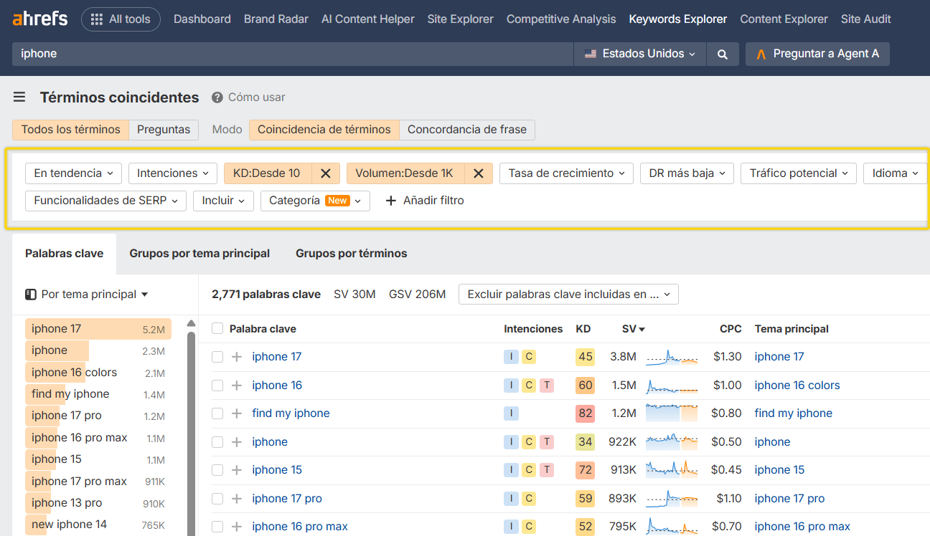This screenshot has width=930, height=536.
Task: Open the trend sparkline for iphone 17 pro
Action: pyautogui.click(x=672, y=499)
